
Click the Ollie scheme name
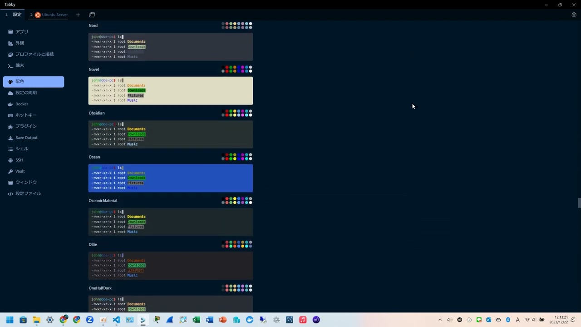tap(93, 244)
